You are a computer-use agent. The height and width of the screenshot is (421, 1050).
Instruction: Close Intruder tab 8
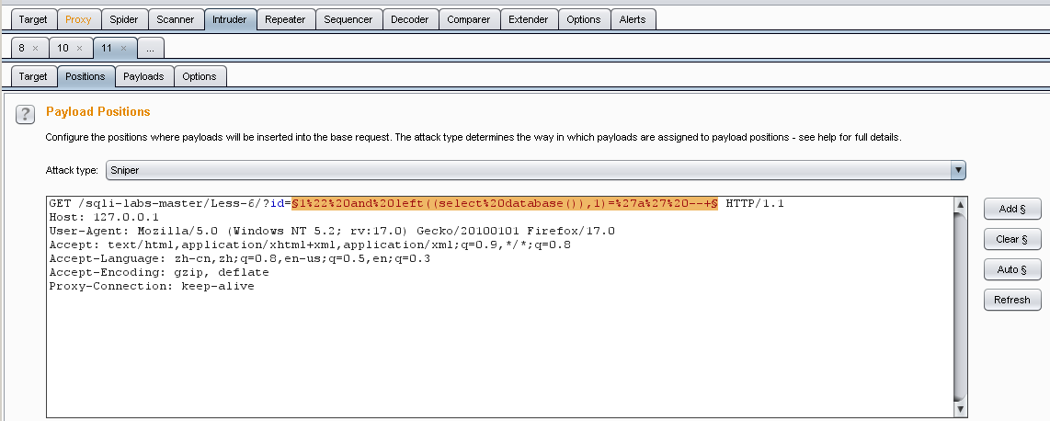point(36,48)
